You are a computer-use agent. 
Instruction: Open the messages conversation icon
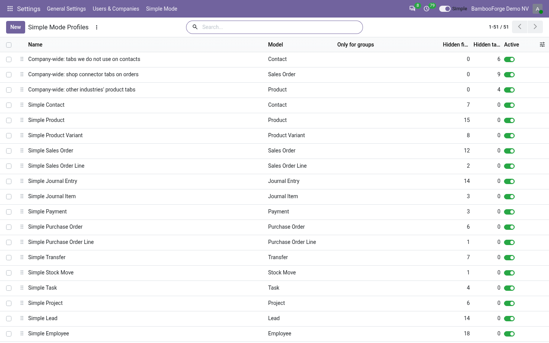(412, 8)
